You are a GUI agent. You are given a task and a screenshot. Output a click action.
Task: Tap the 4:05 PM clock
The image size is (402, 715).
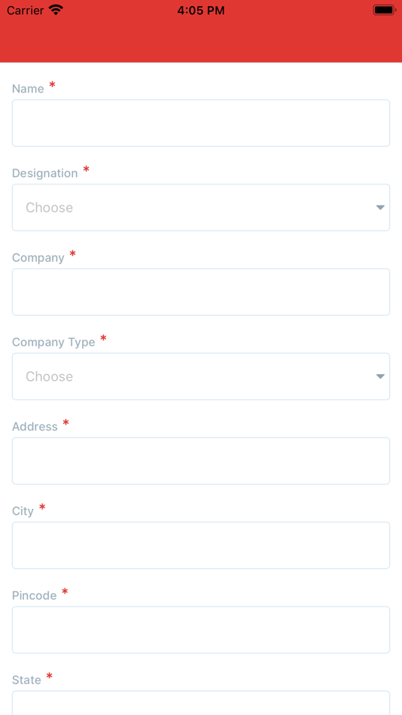[201, 11]
